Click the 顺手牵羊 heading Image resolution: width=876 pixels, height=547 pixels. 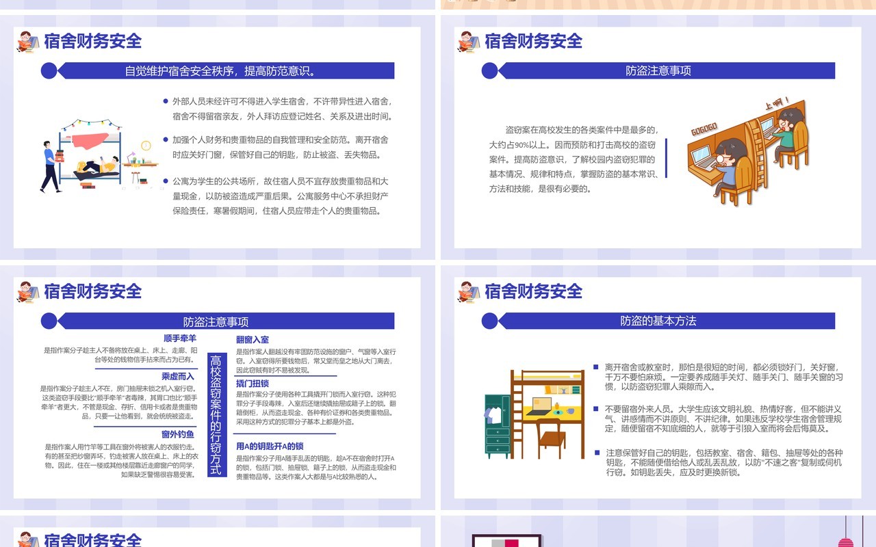click(180, 339)
